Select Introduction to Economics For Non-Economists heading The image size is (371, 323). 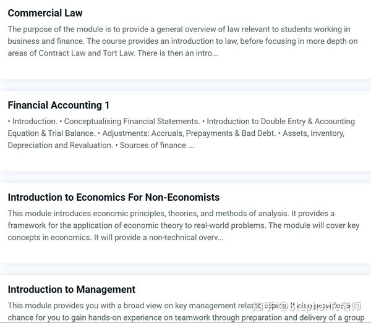coord(114,197)
